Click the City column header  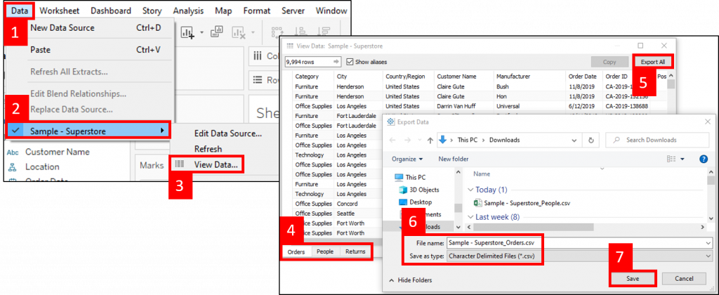click(342, 77)
